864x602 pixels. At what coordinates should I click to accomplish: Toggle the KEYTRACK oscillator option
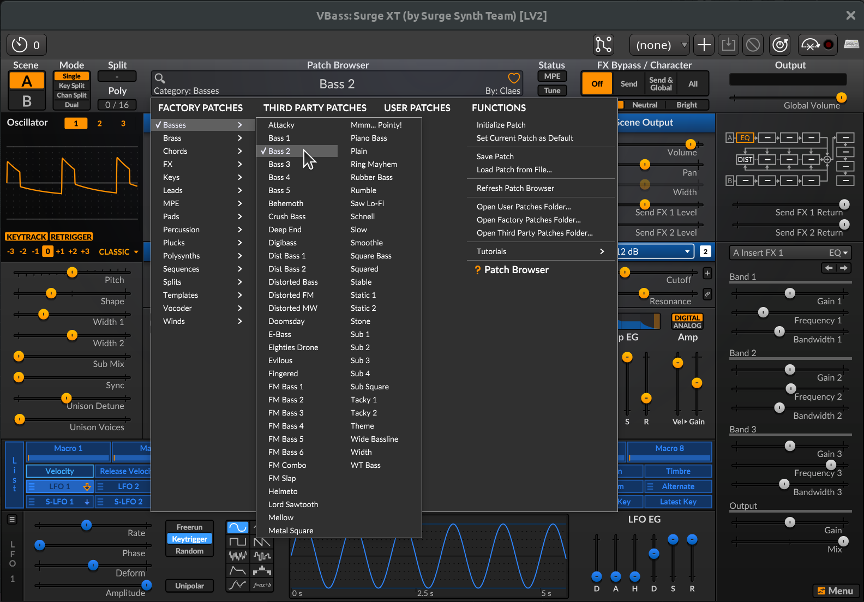[26, 237]
